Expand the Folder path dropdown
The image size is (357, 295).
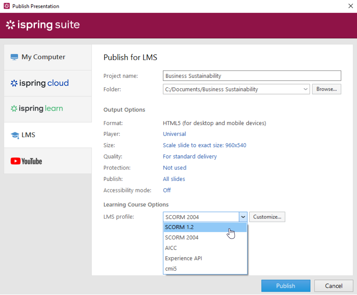305,89
